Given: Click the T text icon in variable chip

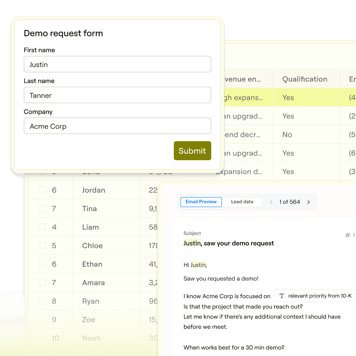Looking at the screenshot, I should click(282, 296).
